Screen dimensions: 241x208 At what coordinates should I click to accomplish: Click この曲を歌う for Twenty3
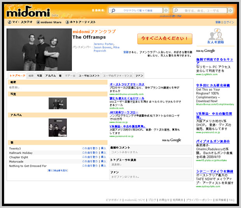[x=90, y=148]
